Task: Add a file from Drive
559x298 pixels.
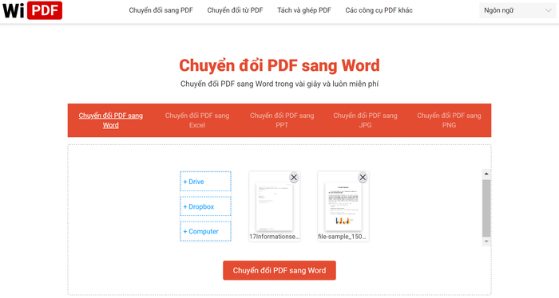Action: [x=206, y=182]
